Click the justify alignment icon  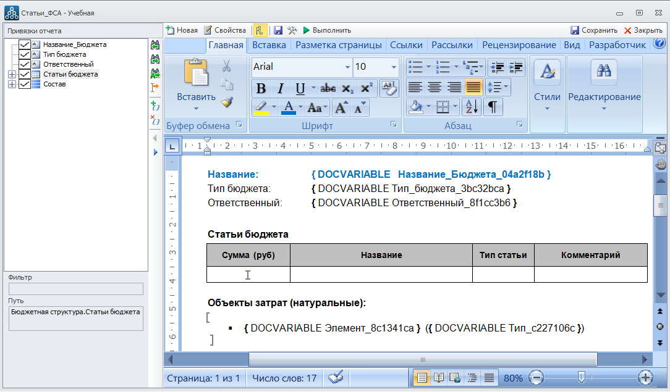click(473, 88)
